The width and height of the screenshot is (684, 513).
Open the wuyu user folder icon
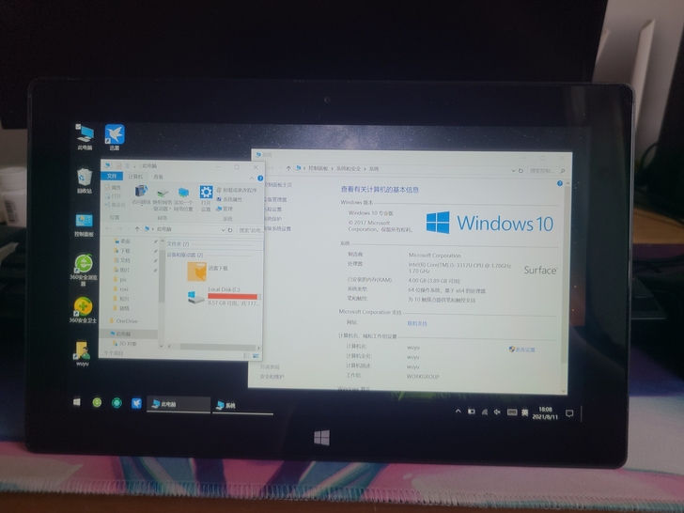click(x=83, y=353)
